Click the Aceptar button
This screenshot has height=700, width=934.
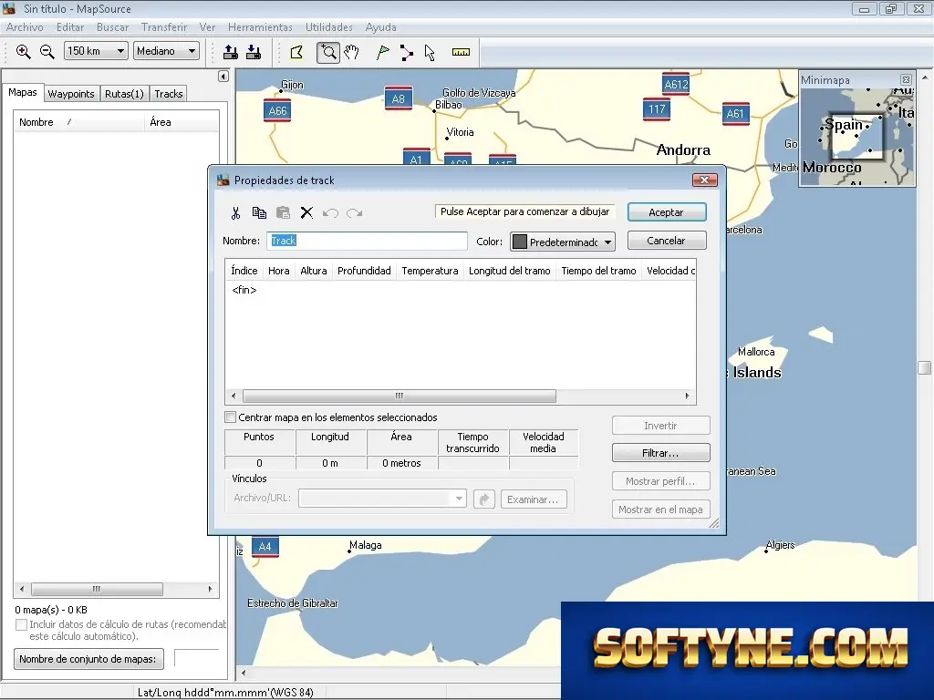click(667, 212)
